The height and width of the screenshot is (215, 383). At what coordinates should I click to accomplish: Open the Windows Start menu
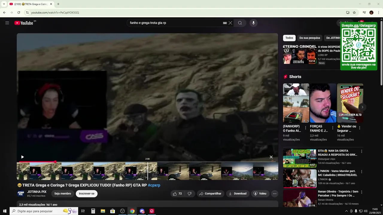click(5, 211)
